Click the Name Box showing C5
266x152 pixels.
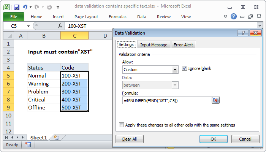tap(14, 26)
